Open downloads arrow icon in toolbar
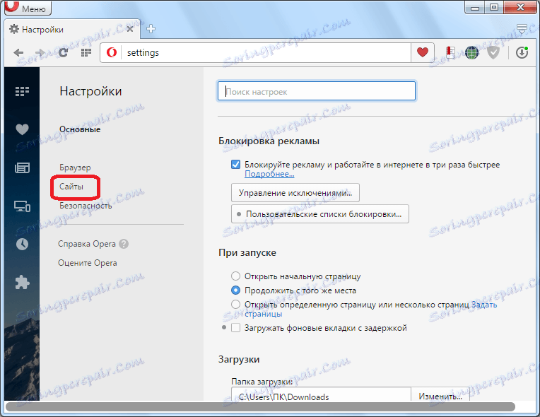The width and height of the screenshot is (540, 417). click(522, 53)
